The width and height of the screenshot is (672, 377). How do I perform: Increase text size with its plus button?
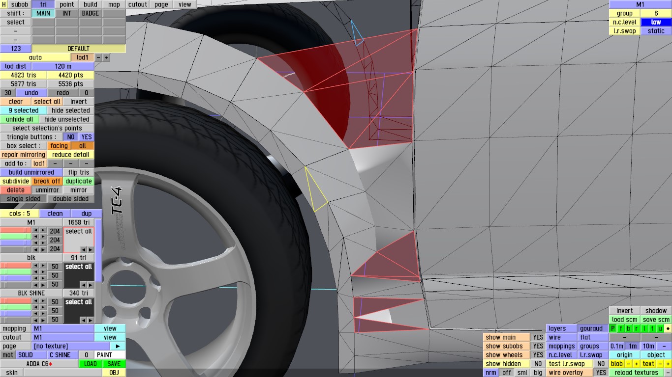point(668,364)
